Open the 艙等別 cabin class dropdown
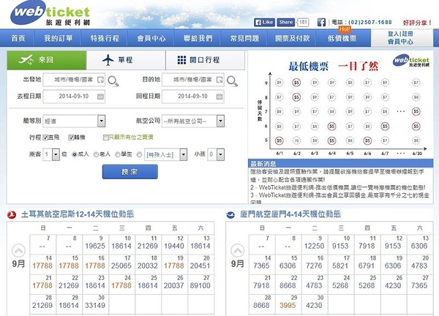439x316 pixels. click(75, 121)
